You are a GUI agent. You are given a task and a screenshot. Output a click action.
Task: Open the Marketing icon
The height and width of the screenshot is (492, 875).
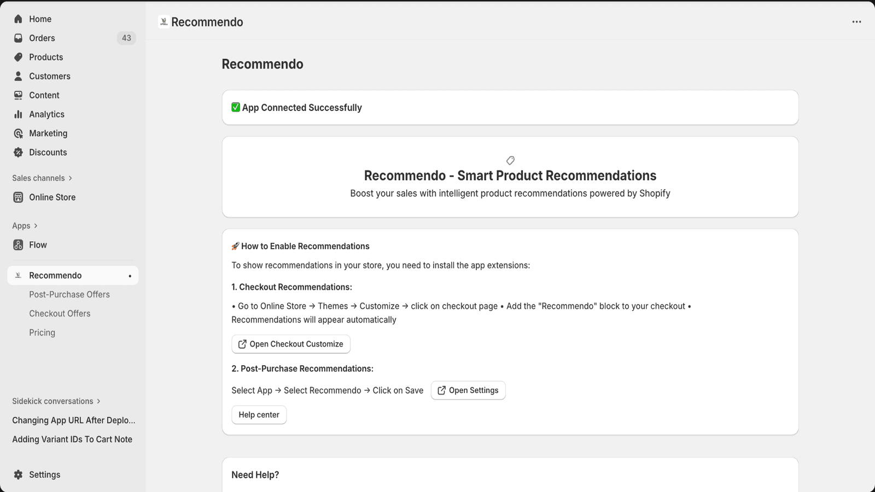pyautogui.click(x=19, y=133)
